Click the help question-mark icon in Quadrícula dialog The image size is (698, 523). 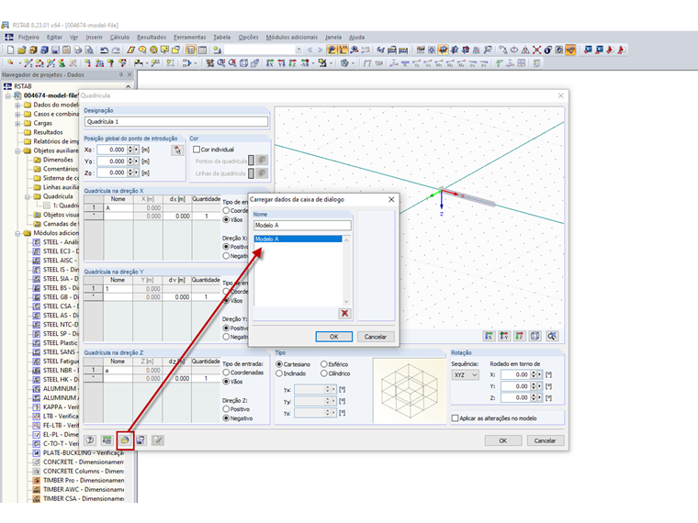pyautogui.click(x=90, y=440)
